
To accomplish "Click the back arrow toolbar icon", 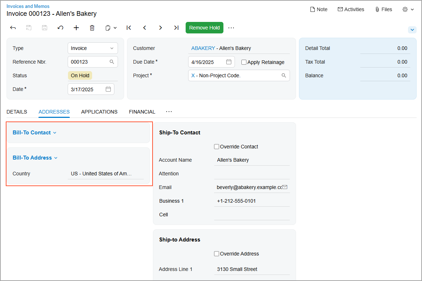I will point(13,28).
